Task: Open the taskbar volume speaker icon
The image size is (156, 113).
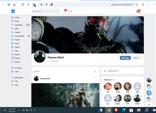Action: [x=23, y=110]
